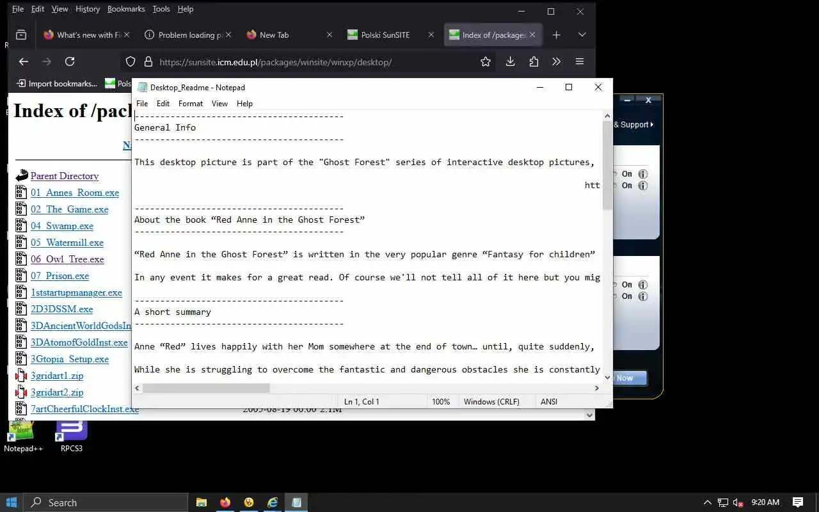Open the notification center icon

798,502
